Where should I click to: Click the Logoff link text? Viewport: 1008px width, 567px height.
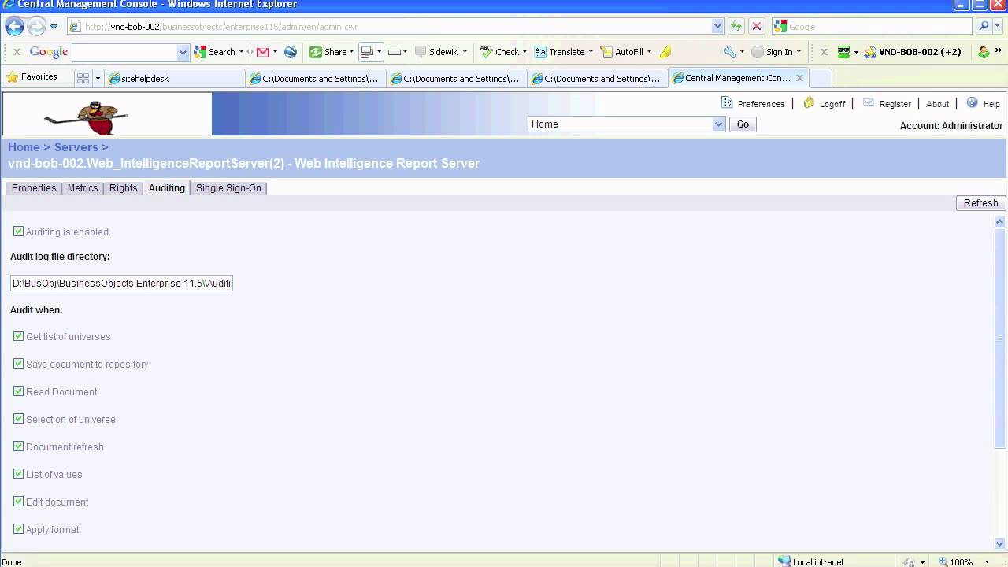coord(832,104)
